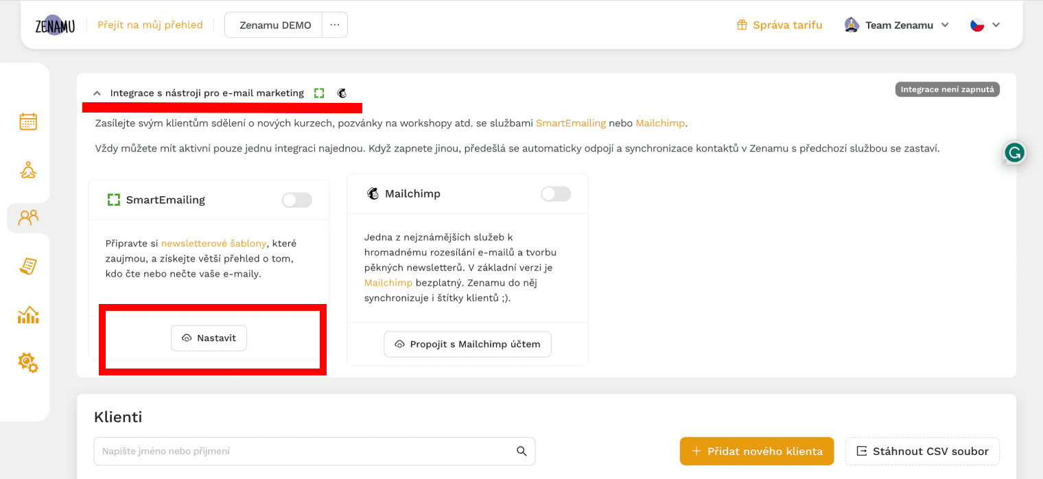Open the statistics chart sidebar icon
Viewport: 1043px width, 479px height.
pos(28,314)
